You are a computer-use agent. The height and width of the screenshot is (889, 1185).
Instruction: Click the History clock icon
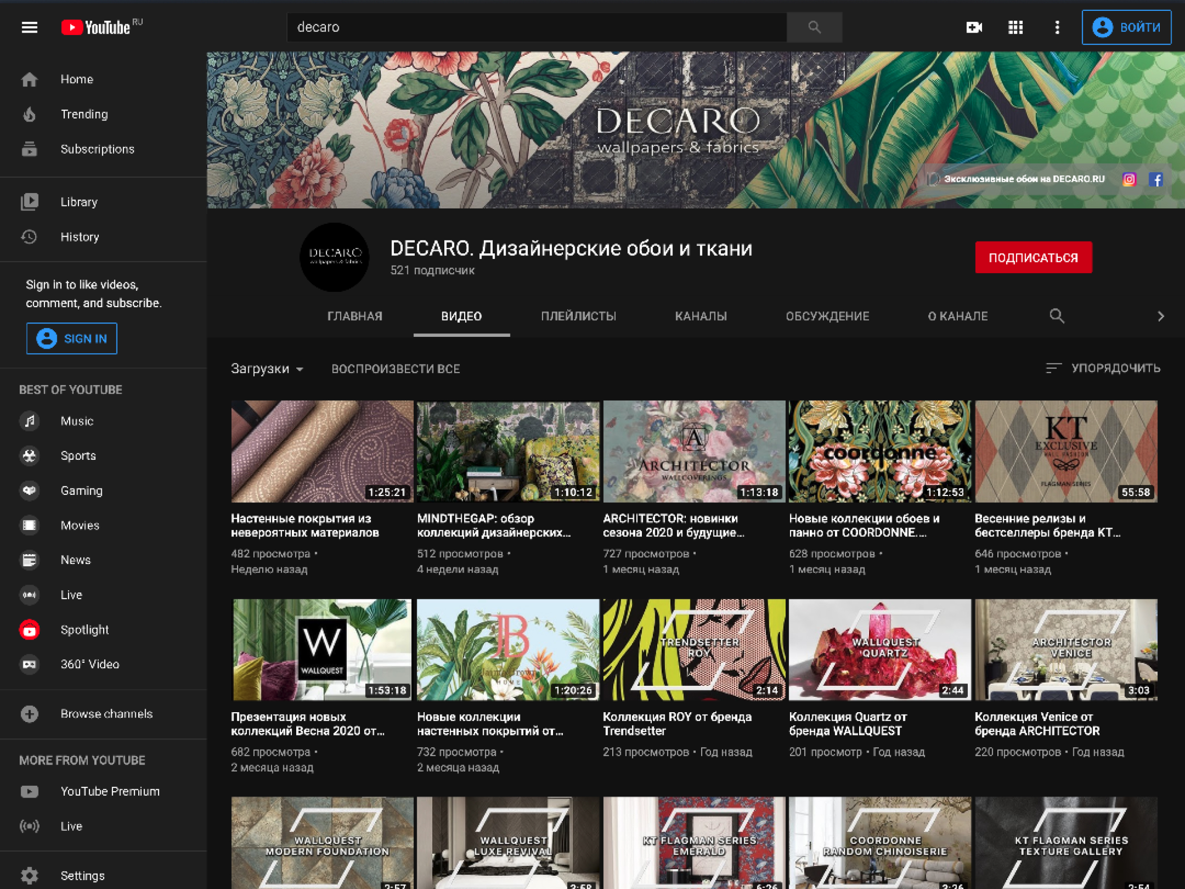pos(30,237)
